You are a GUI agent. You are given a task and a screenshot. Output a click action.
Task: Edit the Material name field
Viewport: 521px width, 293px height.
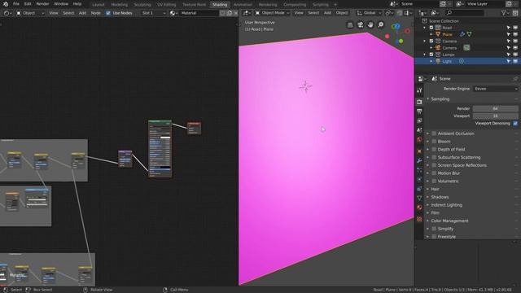click(199, 13)
